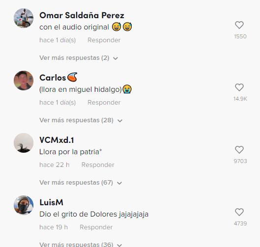Expand 'Ver más respuestas (67)' replies

(x=81, y=183)
